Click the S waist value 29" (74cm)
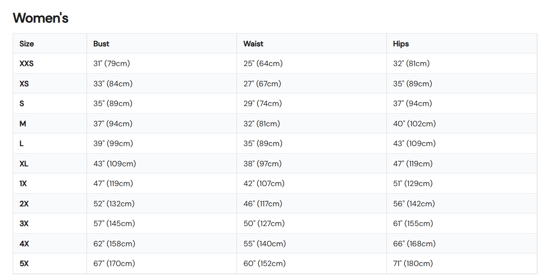 tap(263, 103)
